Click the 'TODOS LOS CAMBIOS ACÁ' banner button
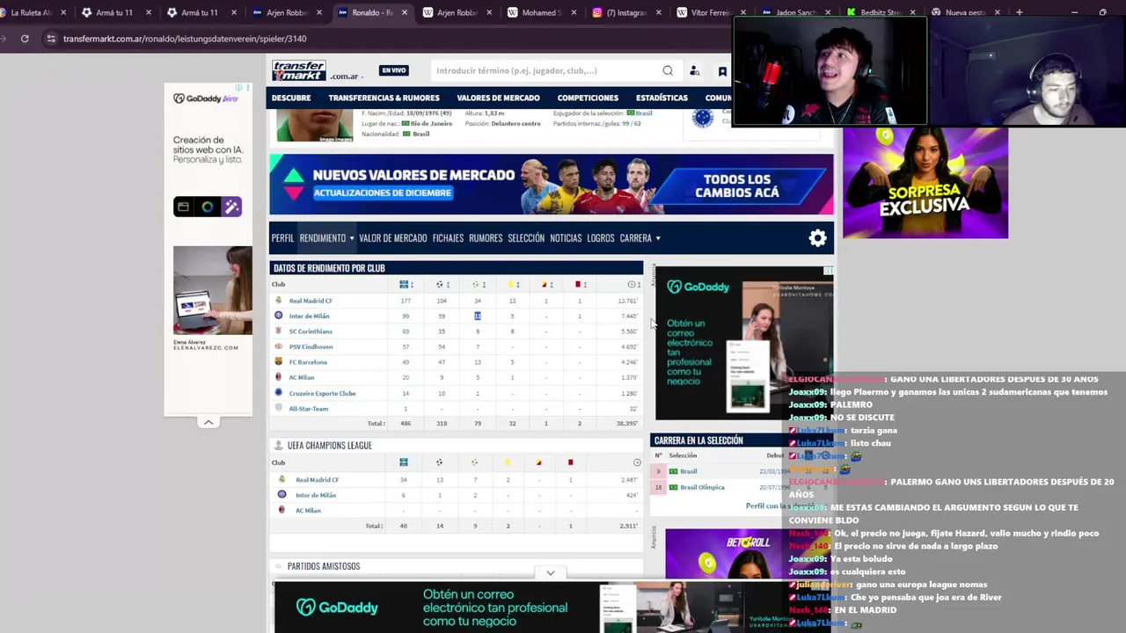Screen dimensions: 1126x633 (736, 186)
